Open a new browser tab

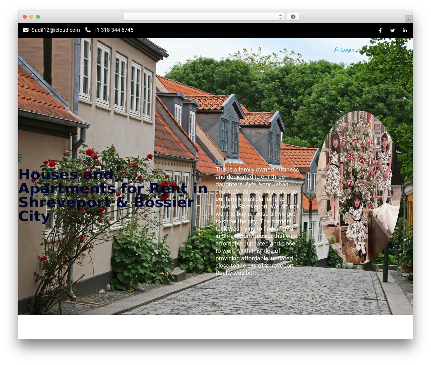coord(408,19)
